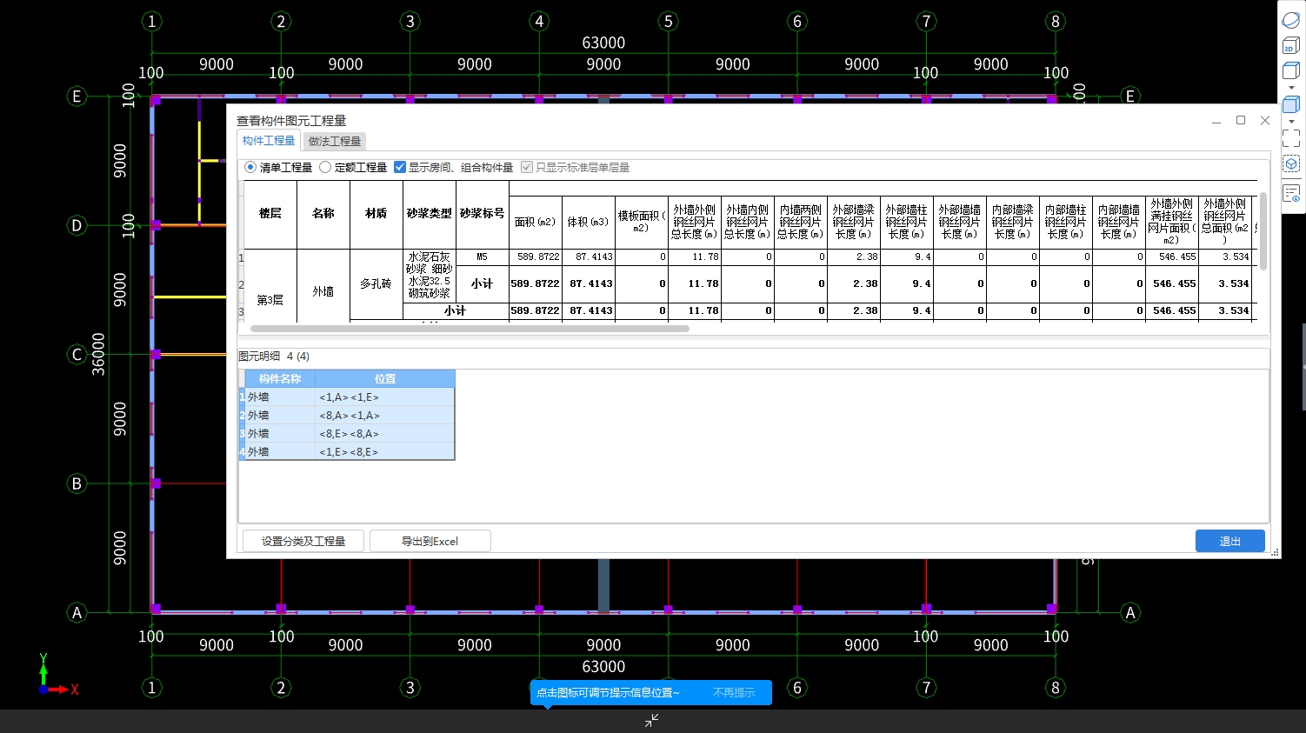Click the 设置分类及工程量 button
Screen dimensions: 1306x733
(x=303, y=541)
